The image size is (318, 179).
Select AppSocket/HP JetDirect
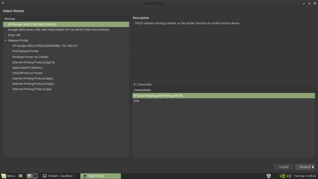point(66,68)
